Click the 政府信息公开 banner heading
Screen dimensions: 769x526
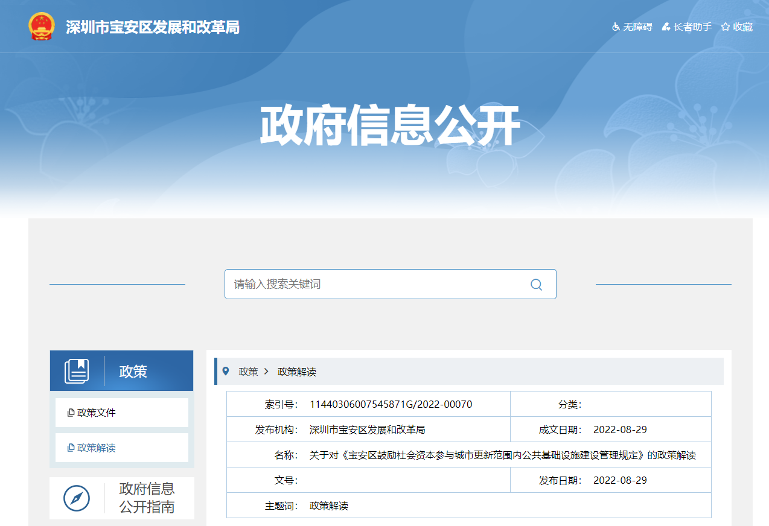pyautogui.click(x=390, y=126)
